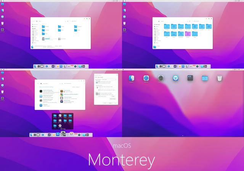Viewport: 244px width, 171px height.
Task: Select Quick access in top-left window sidebar
Action: [x=35, y=24]
